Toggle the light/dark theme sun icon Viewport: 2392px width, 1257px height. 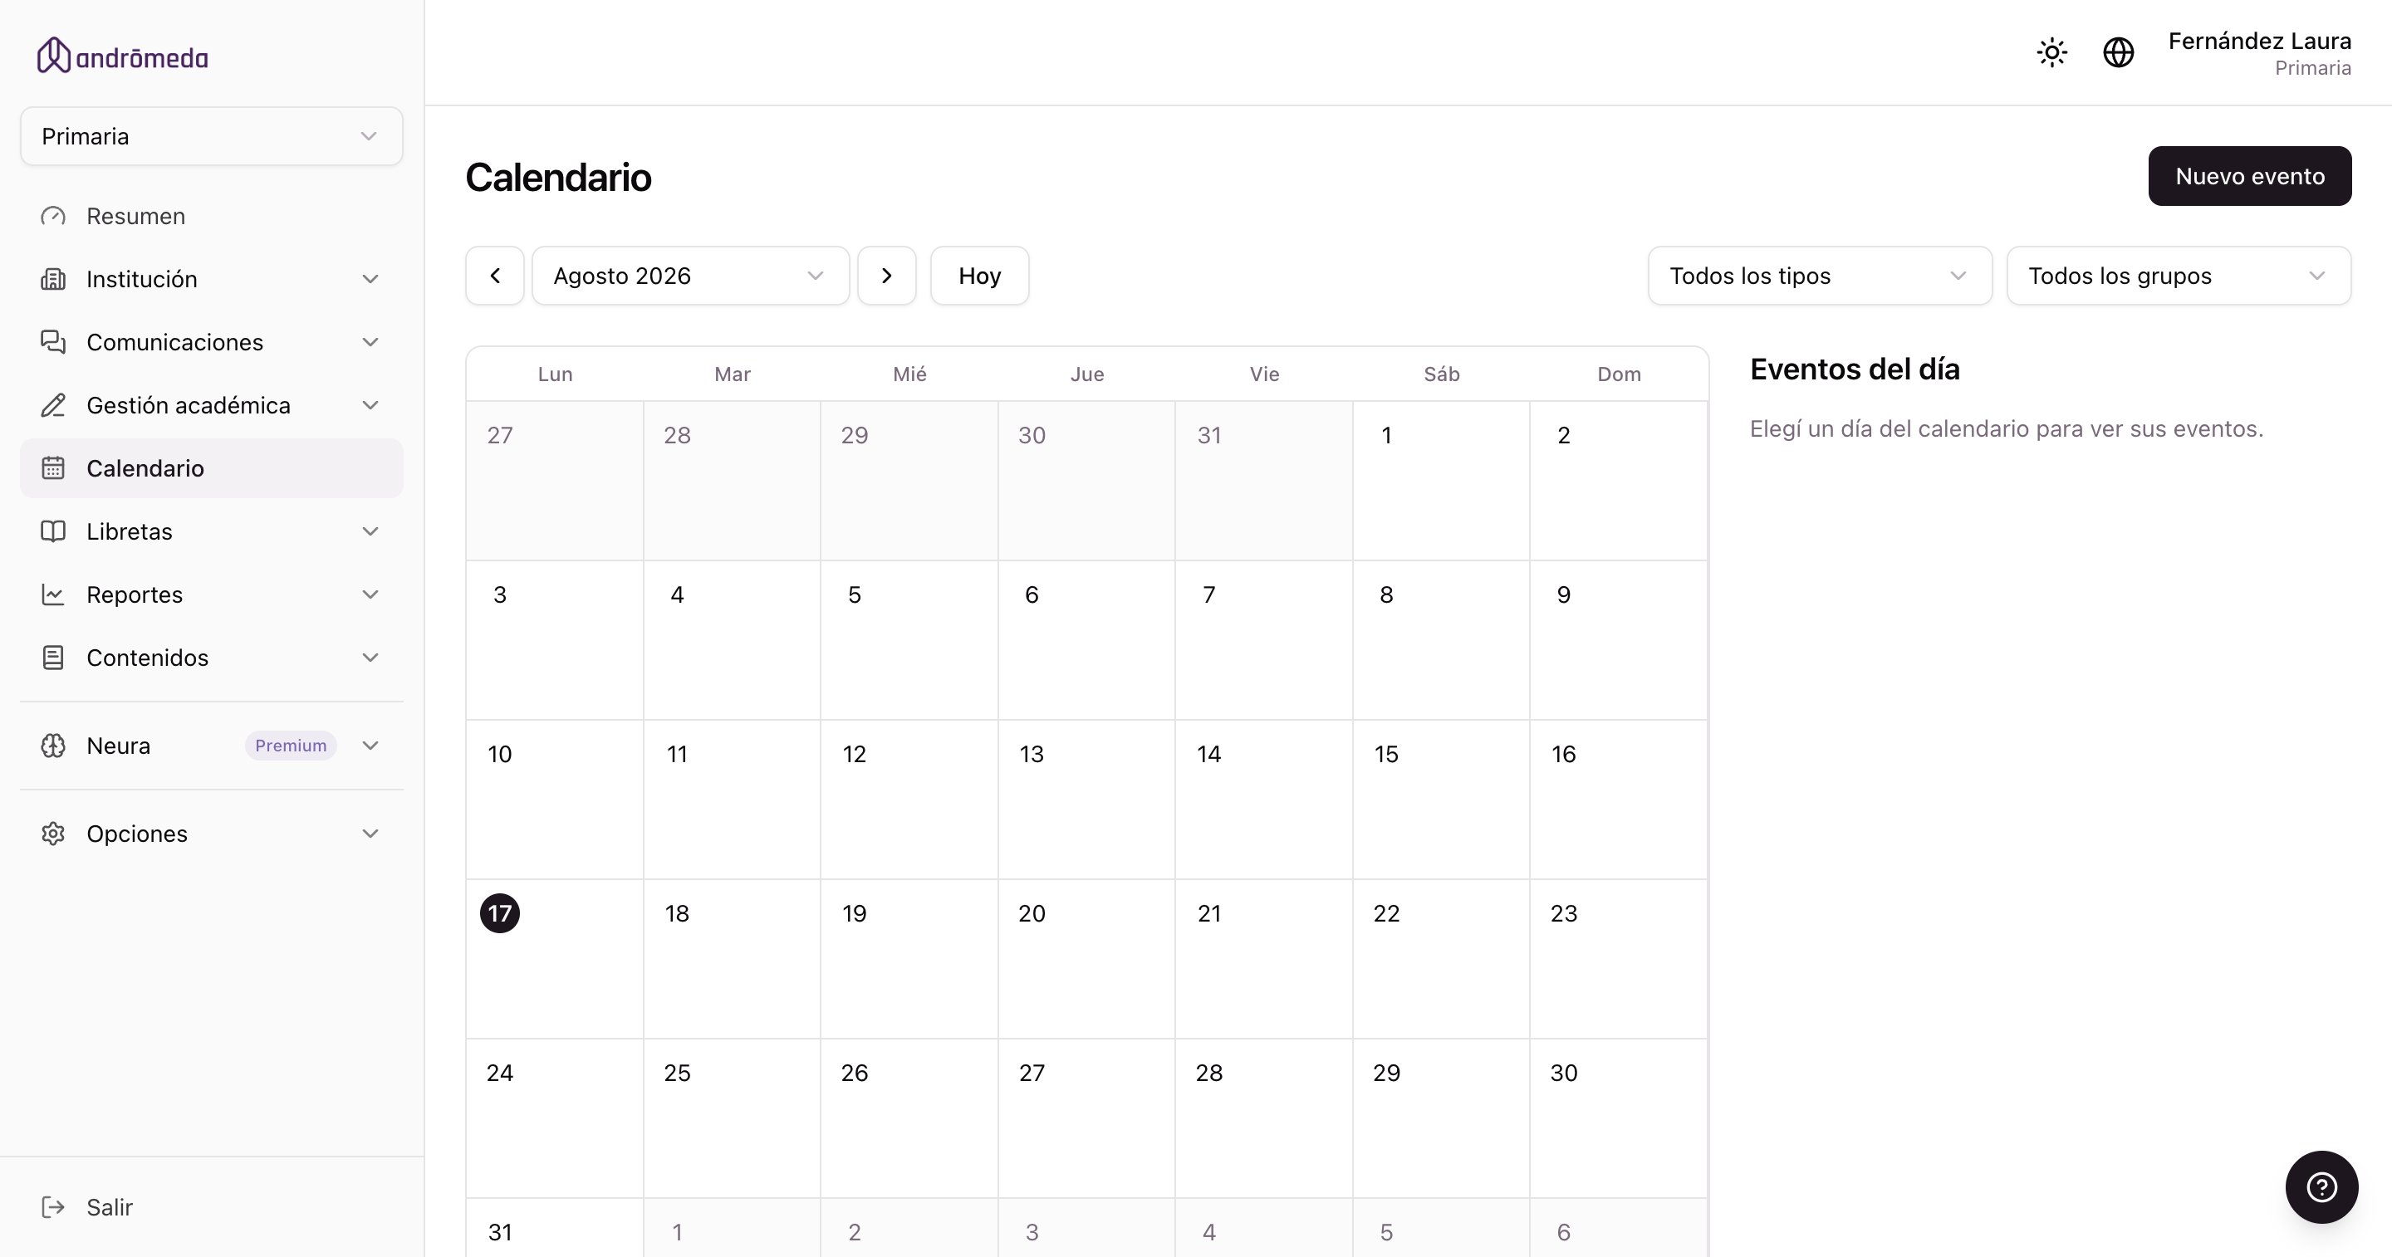coord(2051,52)
